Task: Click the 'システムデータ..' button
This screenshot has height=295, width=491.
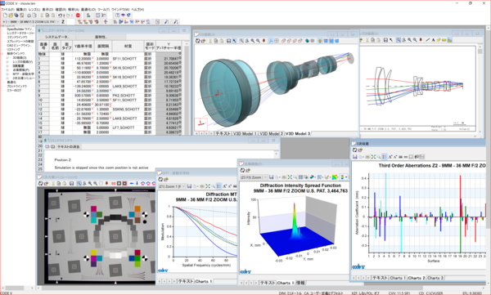Action: click(x=57, y=37)
